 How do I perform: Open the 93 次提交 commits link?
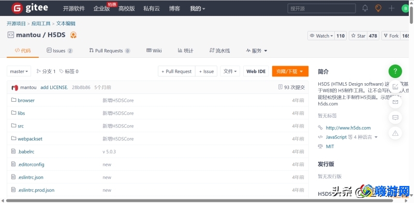pos(291,87)
